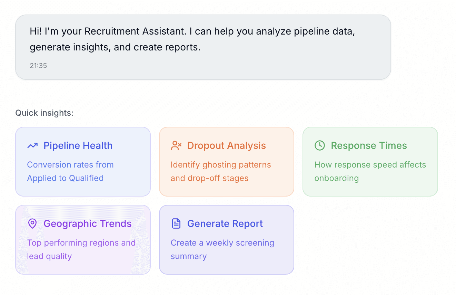
Task: Click the Generate Report document icon
Action: click(176, 223)
